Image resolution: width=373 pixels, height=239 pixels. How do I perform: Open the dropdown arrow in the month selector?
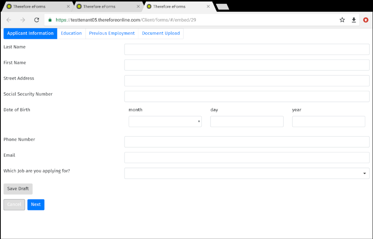pyautogui.click(x=198, y=121)
